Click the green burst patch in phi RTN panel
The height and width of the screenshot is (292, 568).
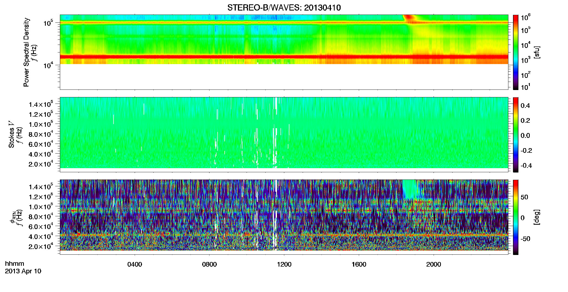point(410,189)
